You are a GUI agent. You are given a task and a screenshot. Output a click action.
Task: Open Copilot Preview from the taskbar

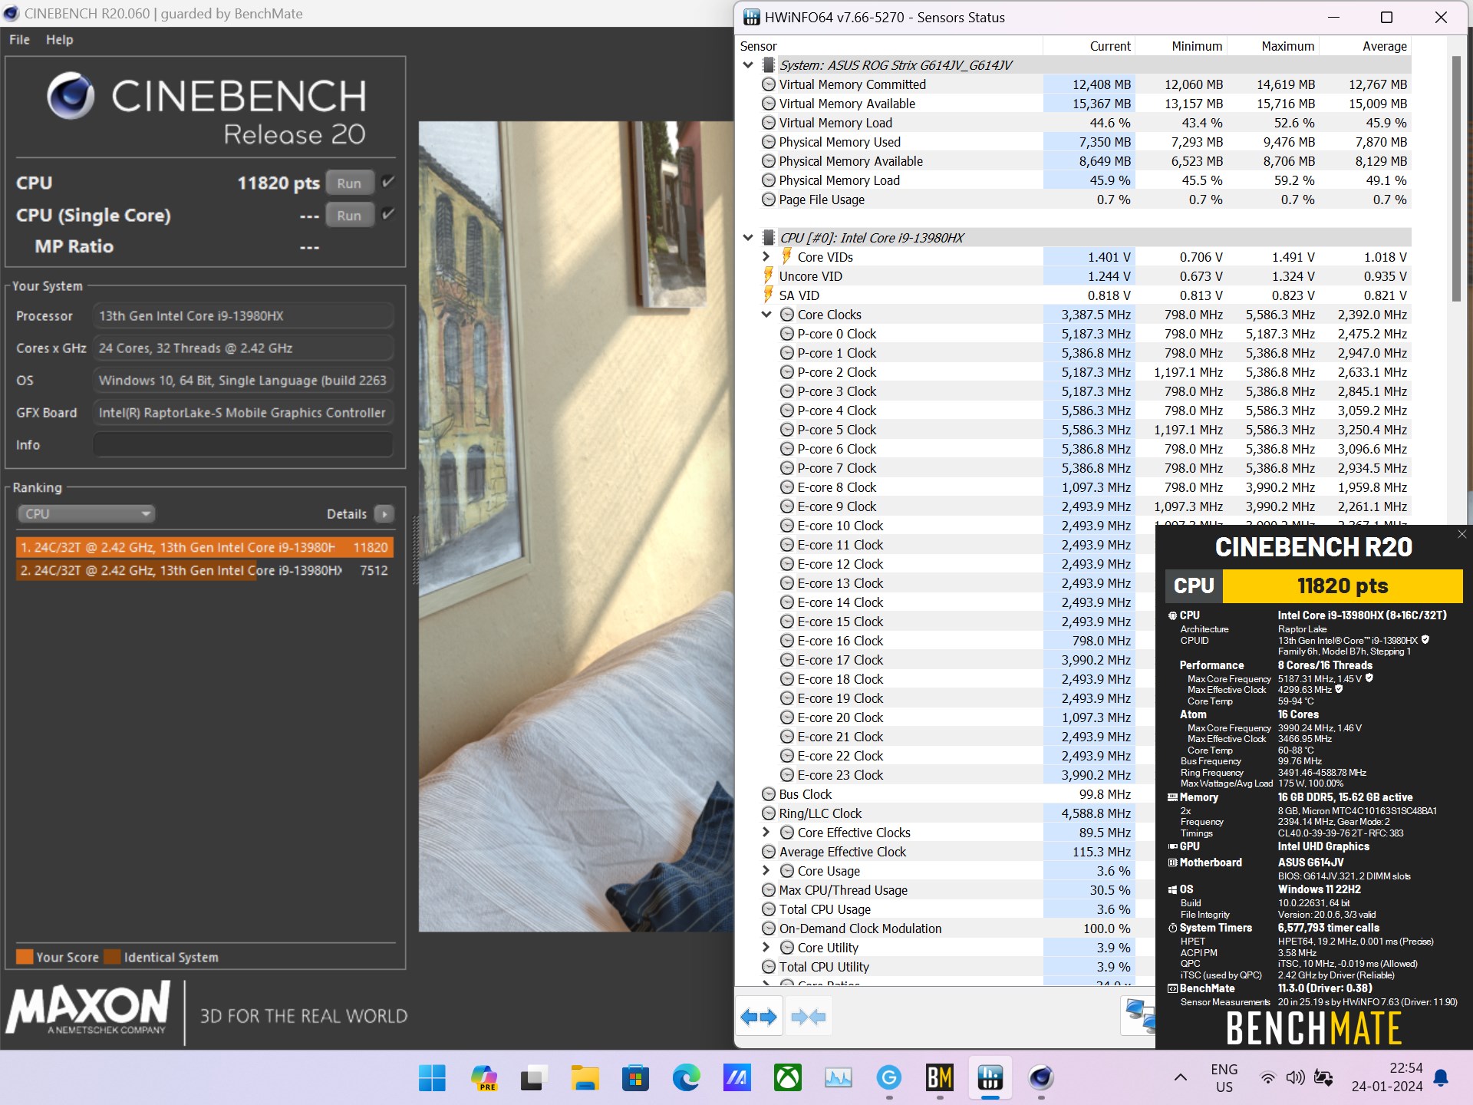pos(483,1078)
